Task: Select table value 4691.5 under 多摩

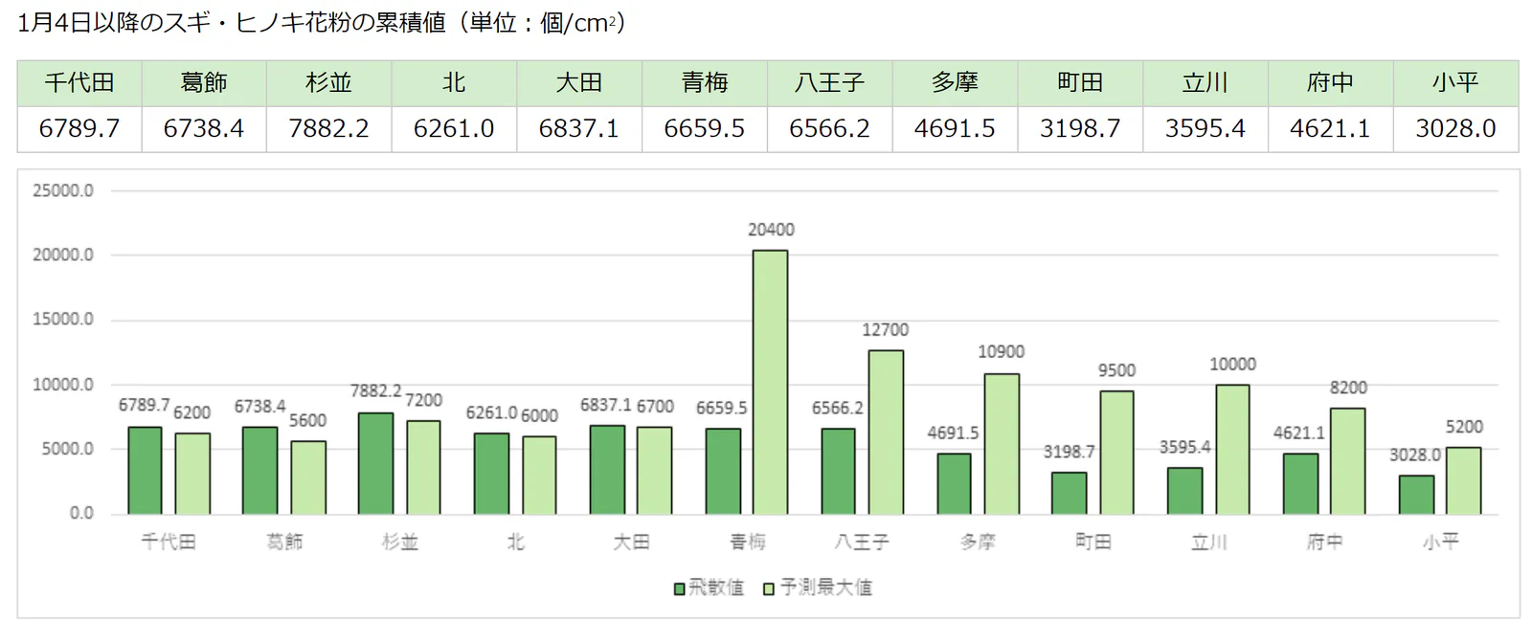Action: (x=955, y=129)
